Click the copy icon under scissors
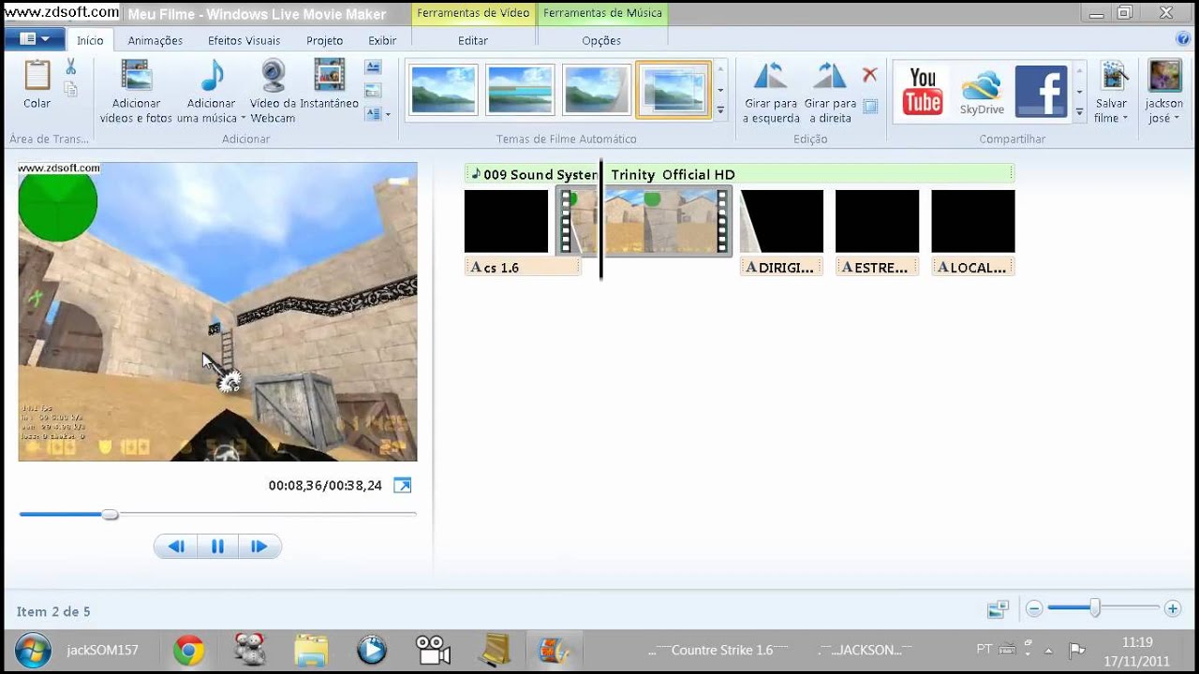 coord(70,90)
